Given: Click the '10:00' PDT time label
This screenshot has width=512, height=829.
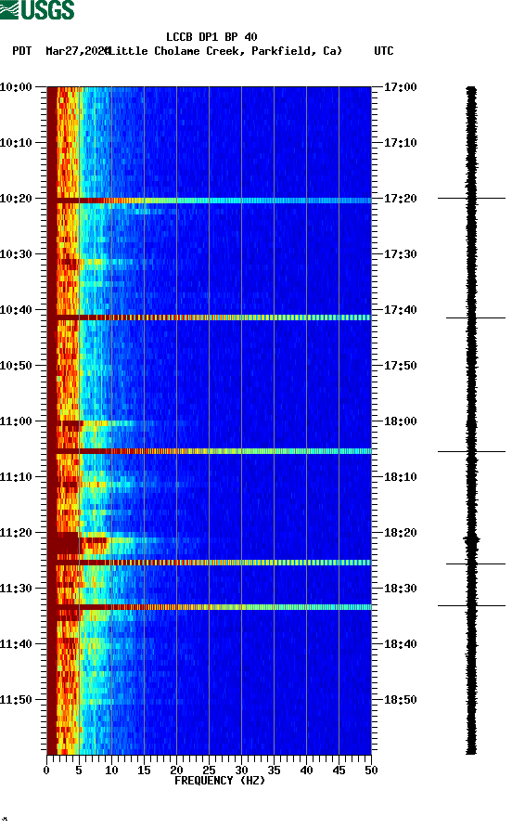Looking at the screenshot, I should click(x=16, y=86).
